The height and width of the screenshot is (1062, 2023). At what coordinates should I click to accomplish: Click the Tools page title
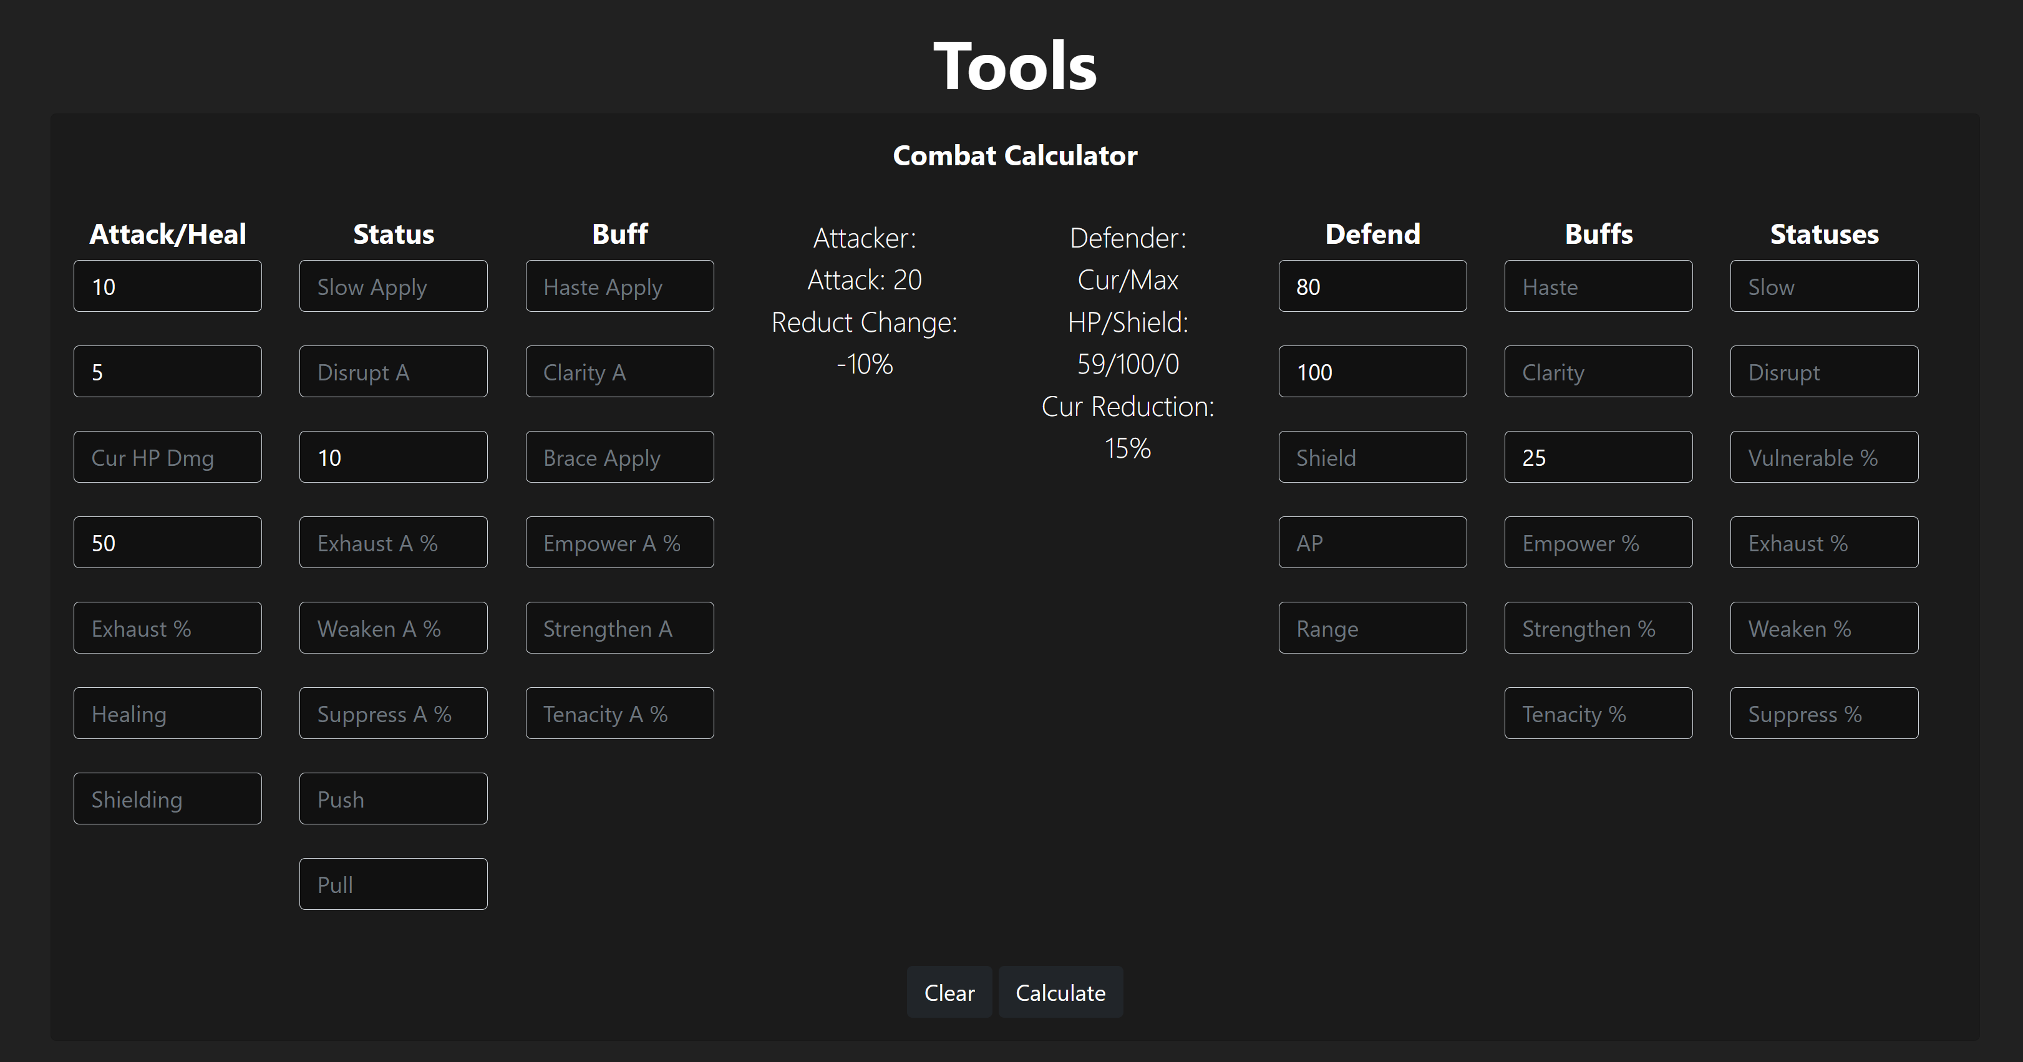click(1015, 66)
